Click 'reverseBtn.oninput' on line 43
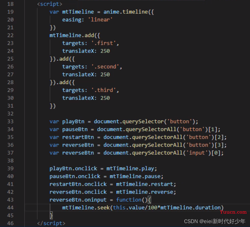 coord(78,200)
